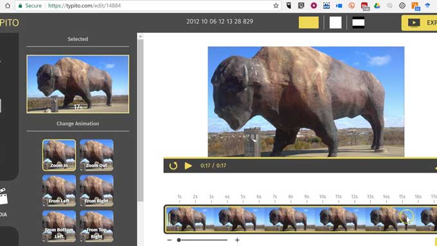Viewport: 437px width, 246px height.
Task: Zoom out timeline with minus icon
Action: tap(170, 240)
